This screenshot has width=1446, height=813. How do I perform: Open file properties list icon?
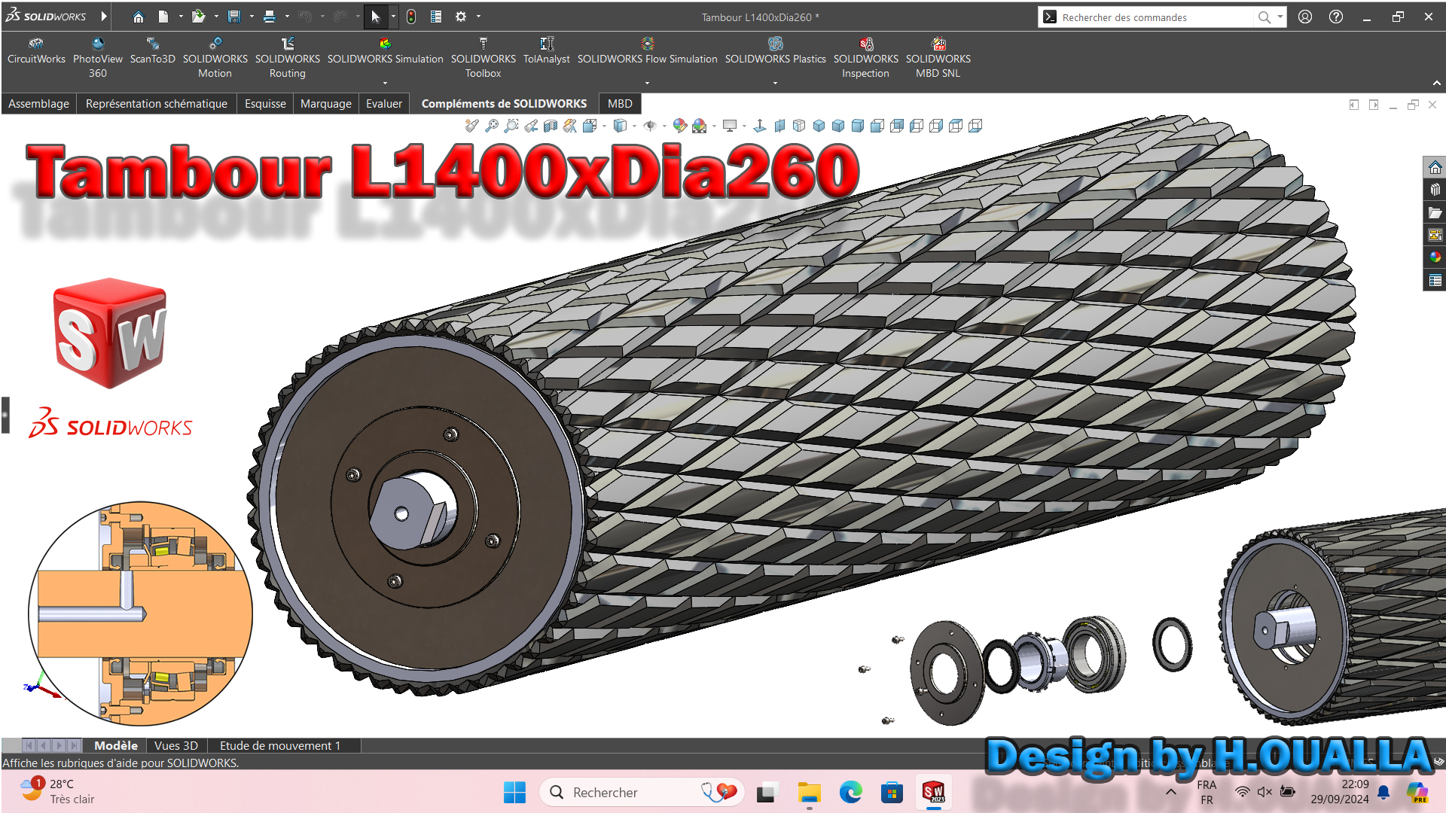pos(436,17)
